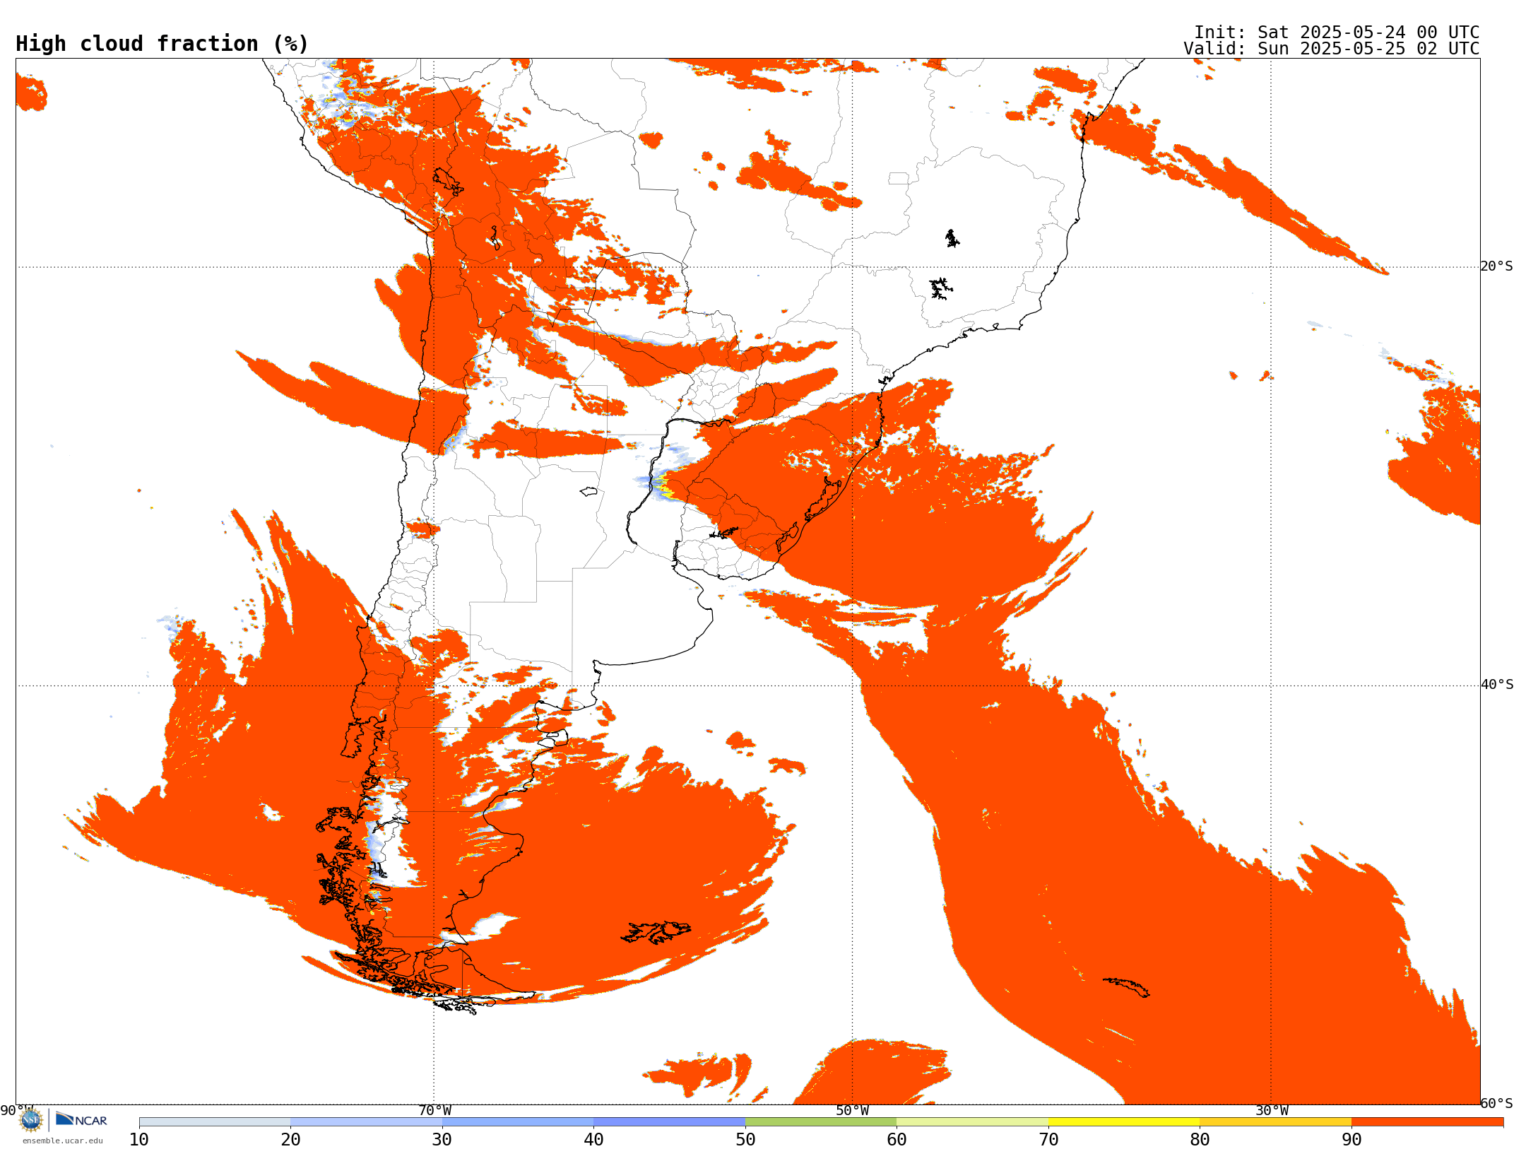Click the 70°W longitude label
Viewport: 1526px width, 1149px height.
coord(434,1111)
